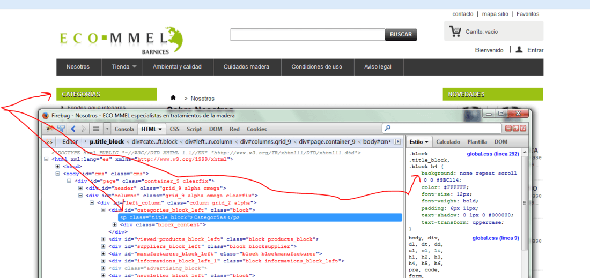The width and height of the screenshot is (590, 278).
Task: Click the break-on-mutate icon left of Editar
Action: (x=49, y=141)
